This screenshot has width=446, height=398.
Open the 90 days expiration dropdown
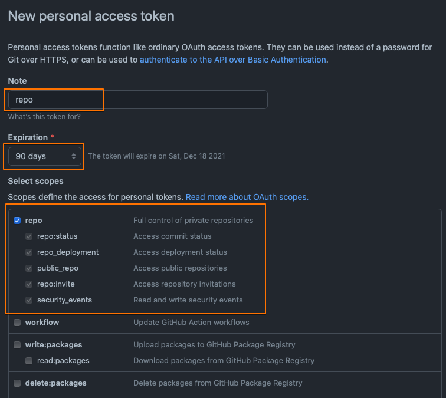click(45, 156)
